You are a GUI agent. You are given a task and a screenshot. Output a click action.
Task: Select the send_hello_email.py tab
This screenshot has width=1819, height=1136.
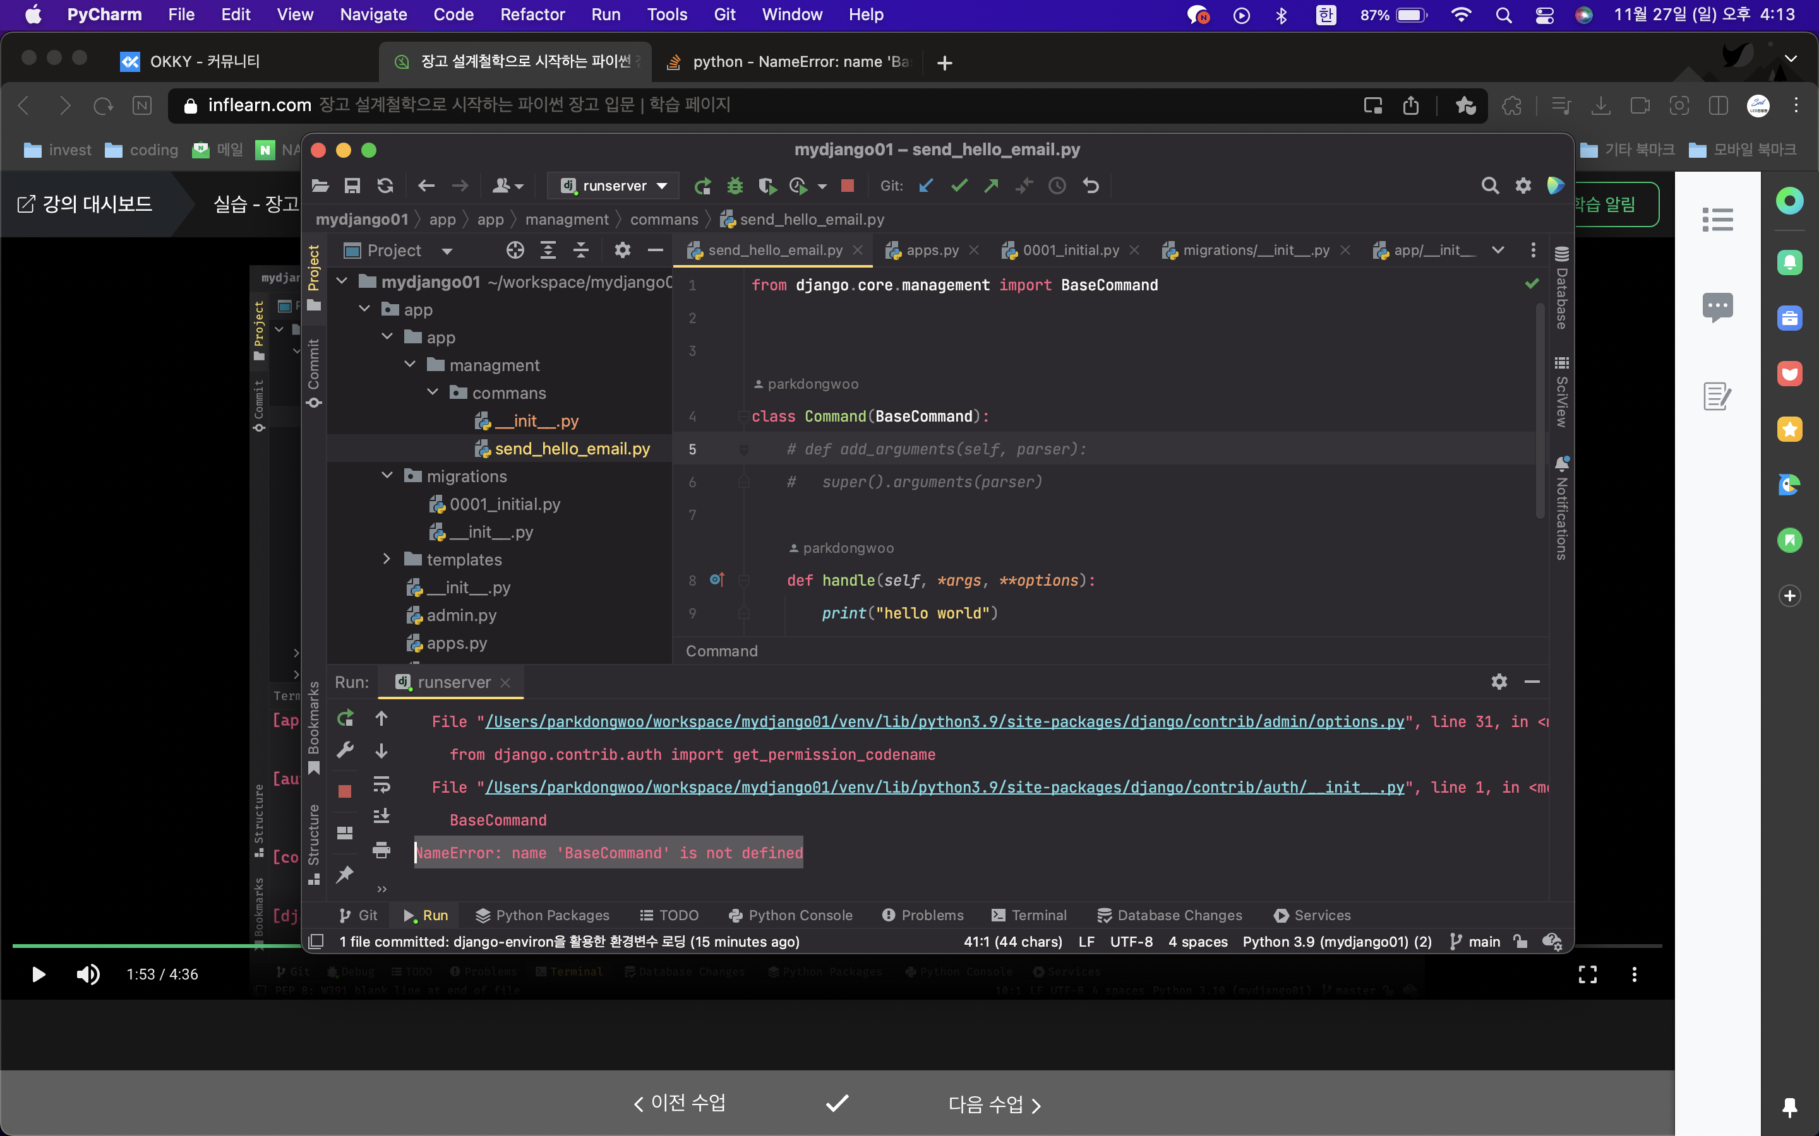(x=772, y=250)
